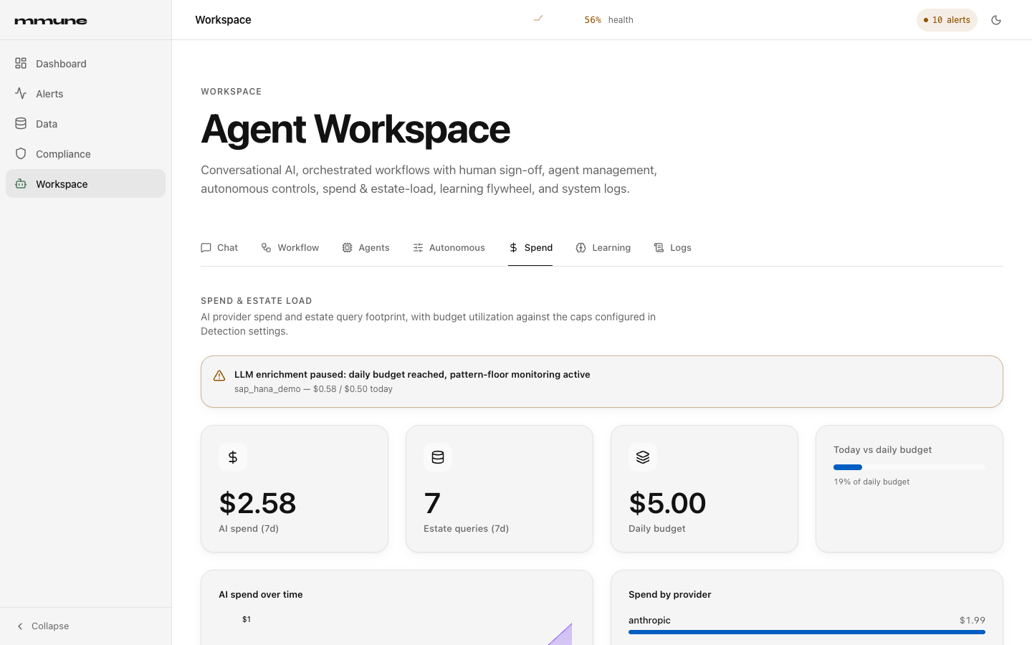The image size is (1032, 645).
Task: Open the Agents tab
Action: click(x=365, y=248)
